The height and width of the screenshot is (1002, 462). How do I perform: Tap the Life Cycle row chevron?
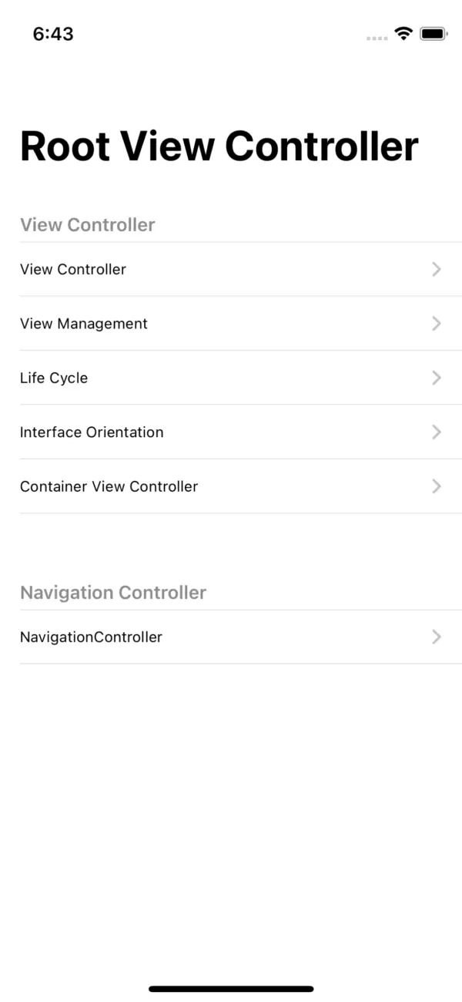click(x=437, y=378)
